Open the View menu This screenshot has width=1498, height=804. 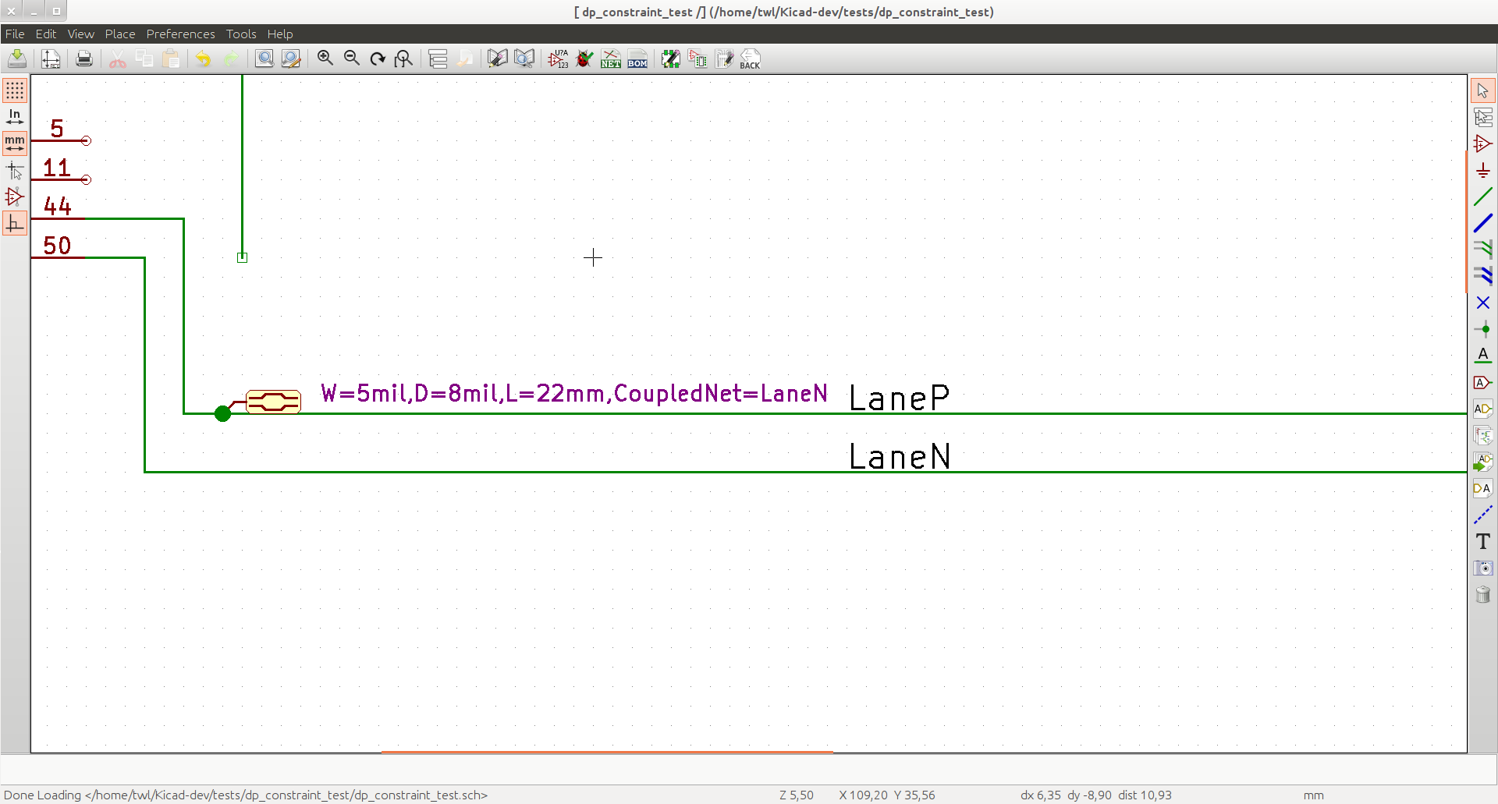click(81, 34)
